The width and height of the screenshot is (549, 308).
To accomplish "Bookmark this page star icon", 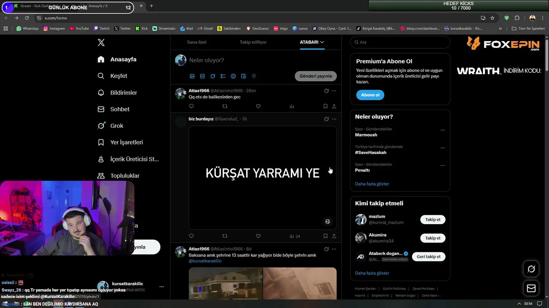I will coord(492,18).
